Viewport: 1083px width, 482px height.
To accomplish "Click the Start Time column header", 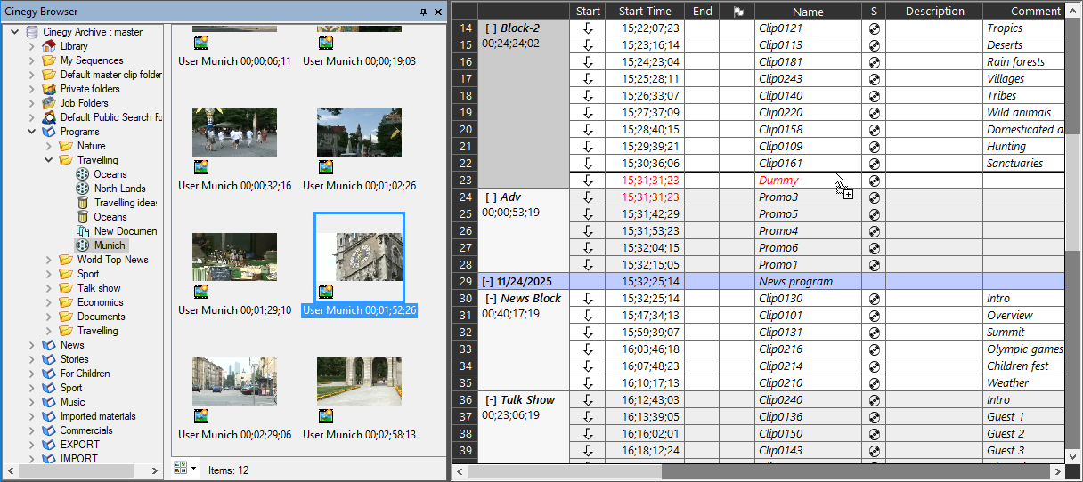I will [645, 12].
